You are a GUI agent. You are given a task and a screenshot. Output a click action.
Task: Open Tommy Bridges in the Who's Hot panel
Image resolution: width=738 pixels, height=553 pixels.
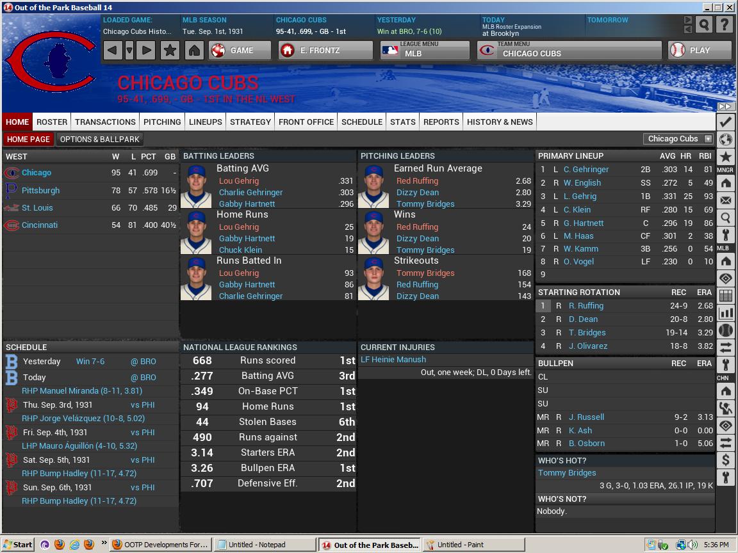[x=566, y=472]
